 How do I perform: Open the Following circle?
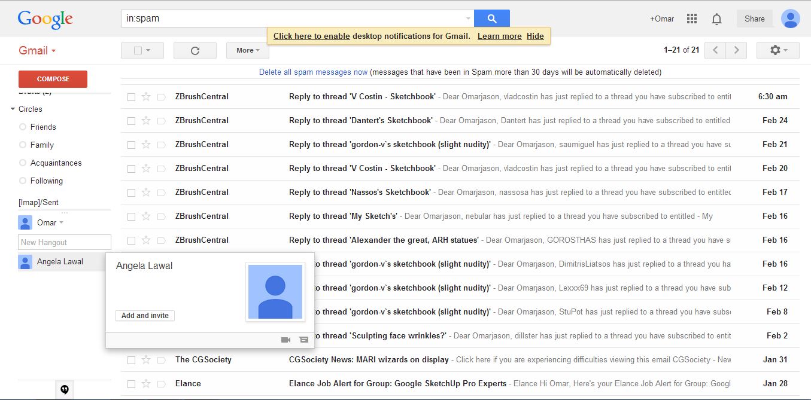[x=47, y=181]
